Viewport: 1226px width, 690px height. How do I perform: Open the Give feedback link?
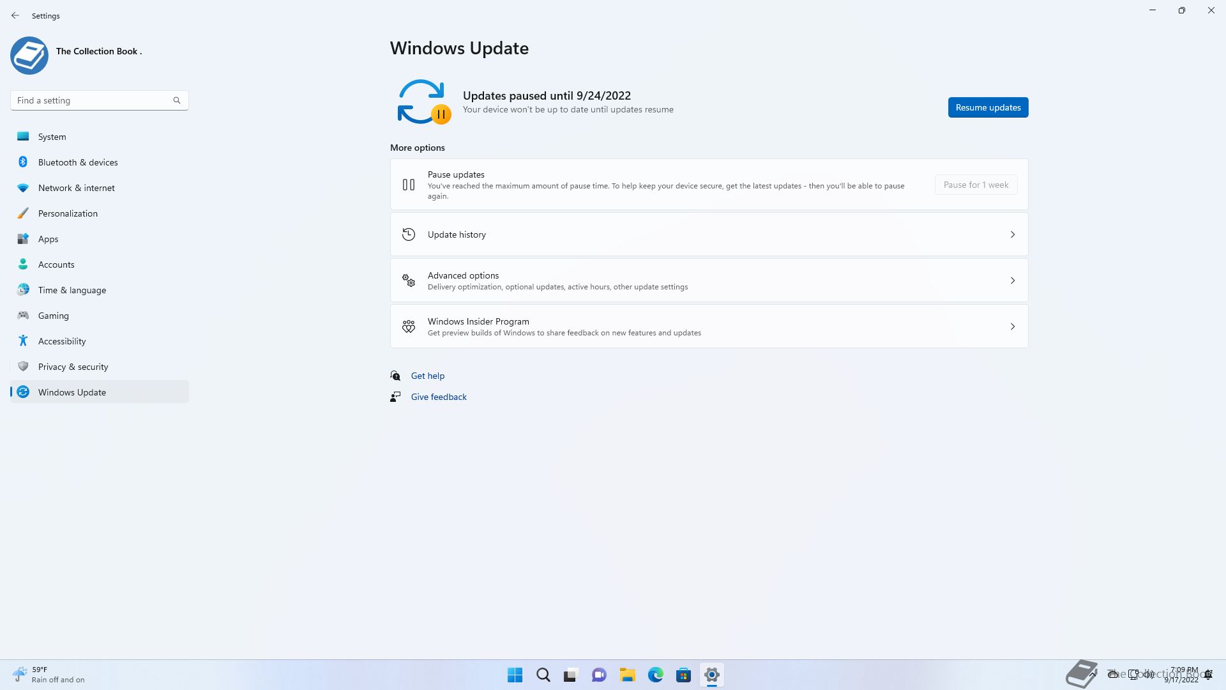tap(439, 397)
